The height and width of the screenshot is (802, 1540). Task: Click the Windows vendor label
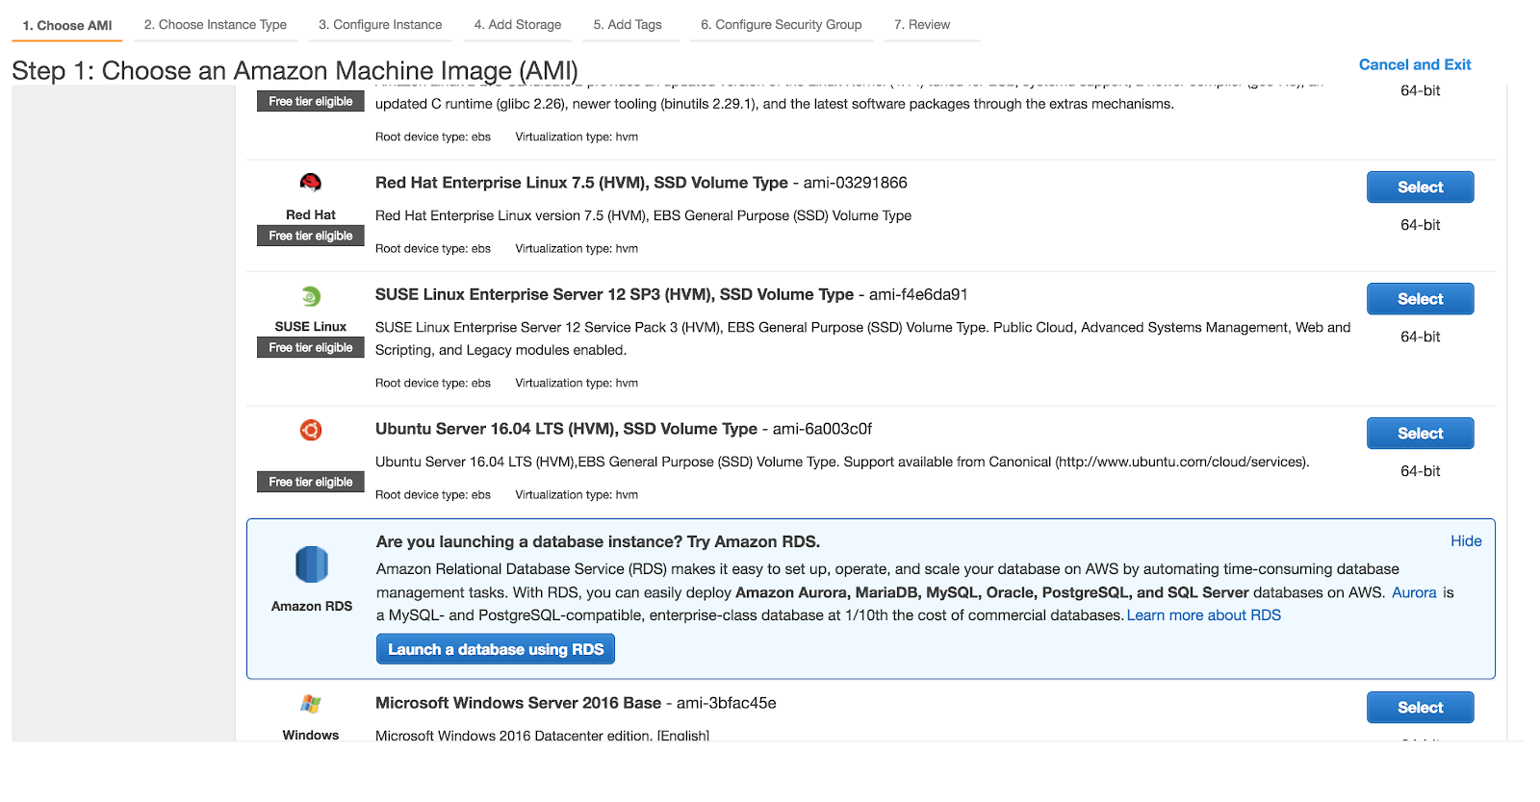310,735
